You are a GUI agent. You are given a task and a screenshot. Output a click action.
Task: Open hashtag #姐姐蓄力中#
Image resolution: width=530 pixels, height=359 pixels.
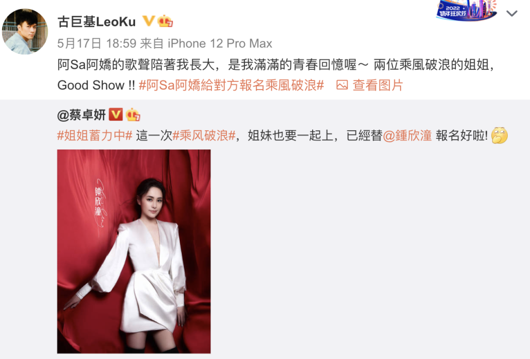[95, 136]
